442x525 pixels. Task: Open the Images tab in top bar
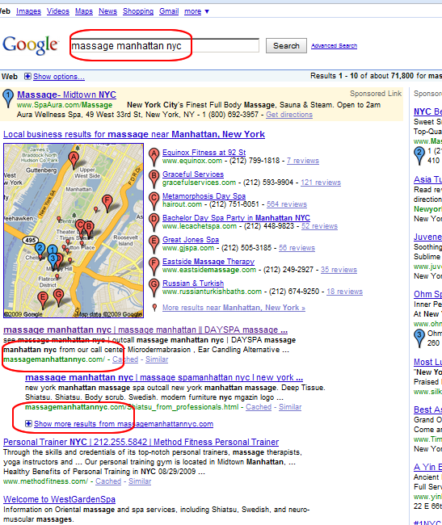[28, 11]
